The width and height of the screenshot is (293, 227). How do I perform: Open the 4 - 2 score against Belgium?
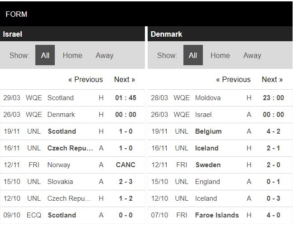pos(273,131)
